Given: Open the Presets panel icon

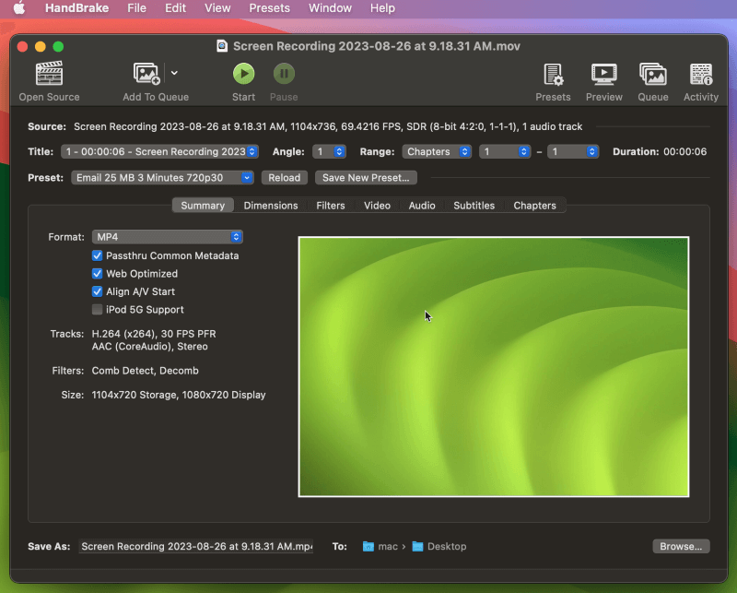Looking at the screenshot, I should click(553, 75).
